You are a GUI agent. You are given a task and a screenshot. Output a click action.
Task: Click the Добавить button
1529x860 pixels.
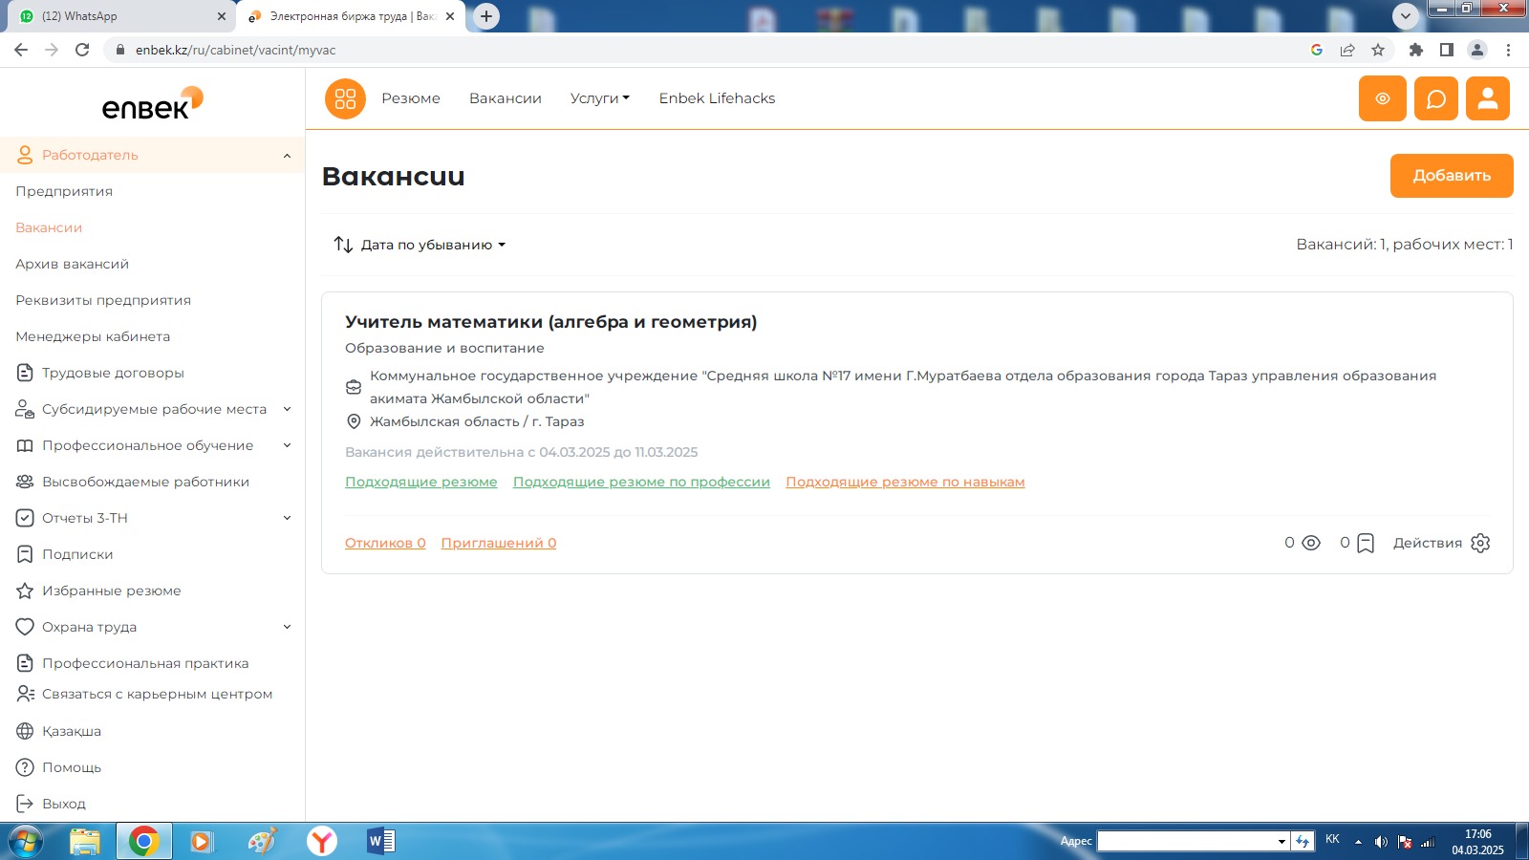(x=1452, y=176)
